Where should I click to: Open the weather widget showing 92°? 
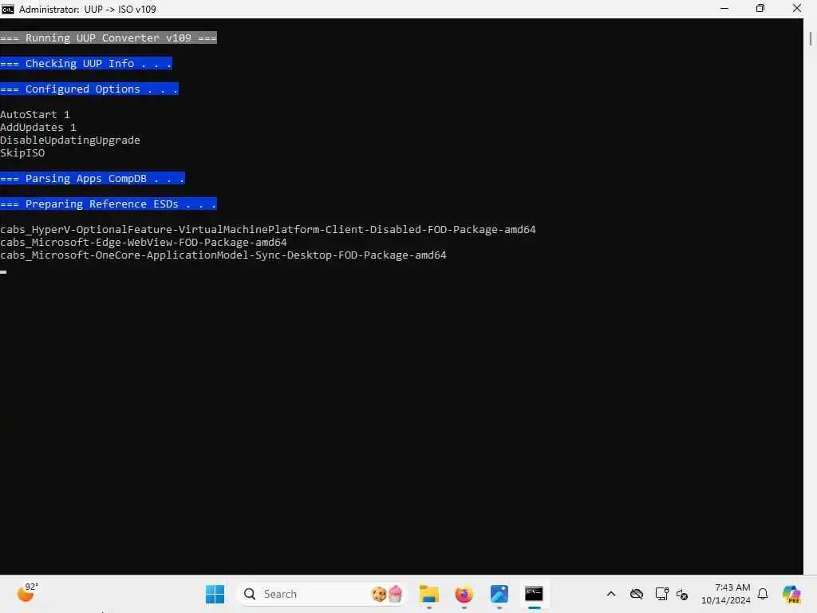[x=27, y=593]
